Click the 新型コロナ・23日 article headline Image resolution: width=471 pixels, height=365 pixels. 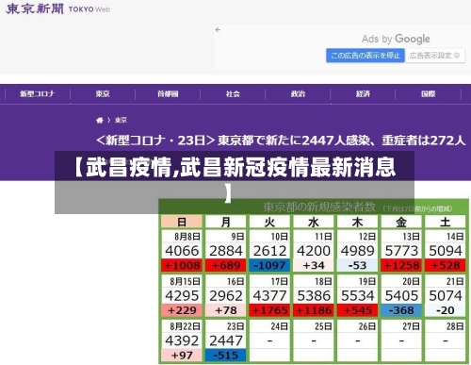[281, 141]
